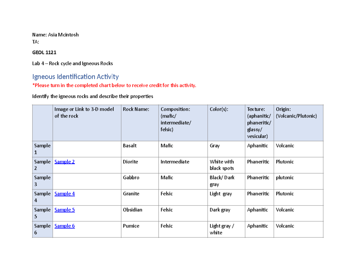Screen dimensions: 355x274
Task: Click the empty image cell for Sample 3
Action: pyautogui.click(x=87, y=181)
